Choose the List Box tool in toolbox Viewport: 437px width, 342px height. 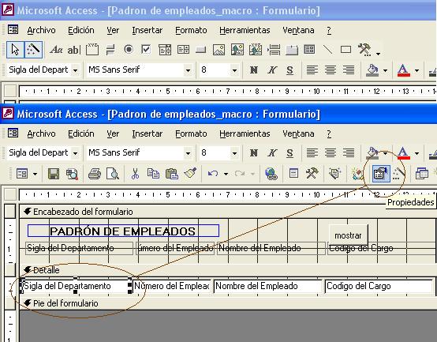tap(183, 50)
